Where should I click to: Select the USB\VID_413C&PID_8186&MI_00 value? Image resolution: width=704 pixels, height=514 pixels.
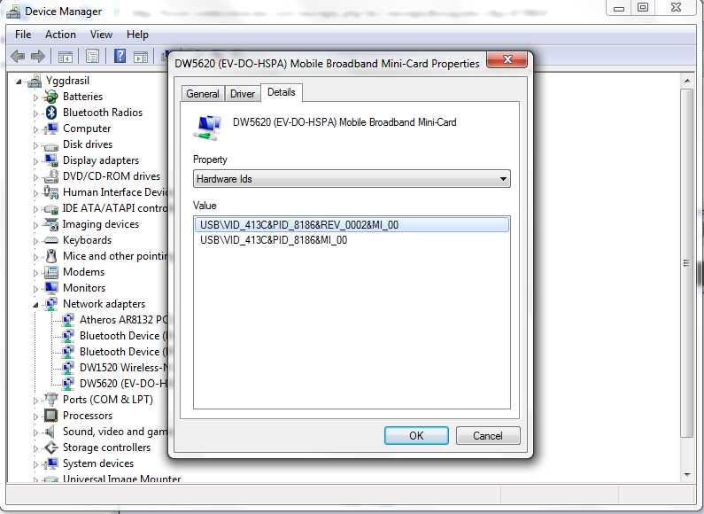click(274, 240)
